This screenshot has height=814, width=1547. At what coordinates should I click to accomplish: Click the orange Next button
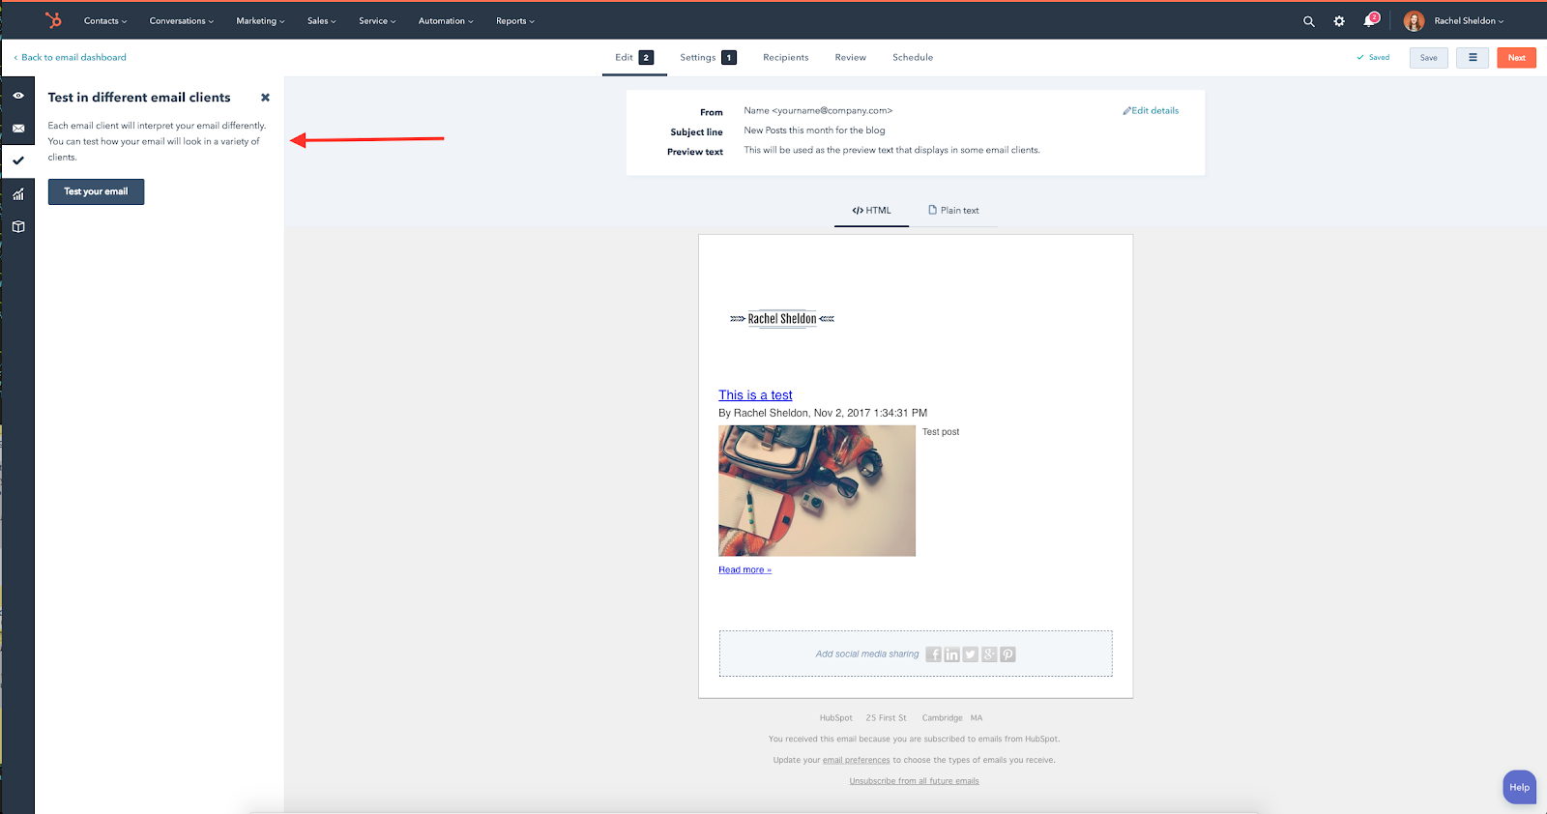tap(1517, 58)
